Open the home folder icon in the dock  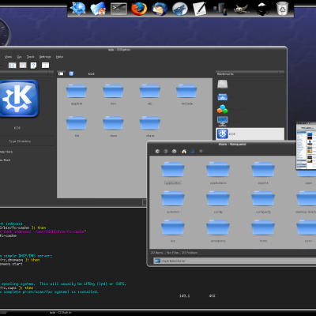98,9
